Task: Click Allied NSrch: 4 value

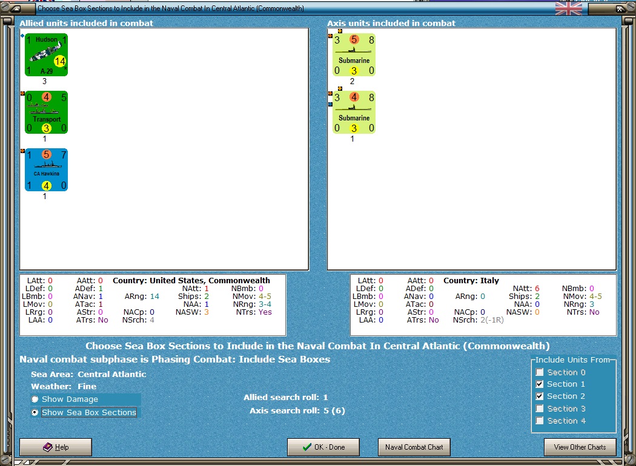Action: (x=152, y=320)
